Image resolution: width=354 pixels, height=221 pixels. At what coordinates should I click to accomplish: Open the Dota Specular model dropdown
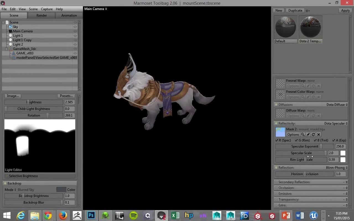pyautogui.click(x=336, y=123)
